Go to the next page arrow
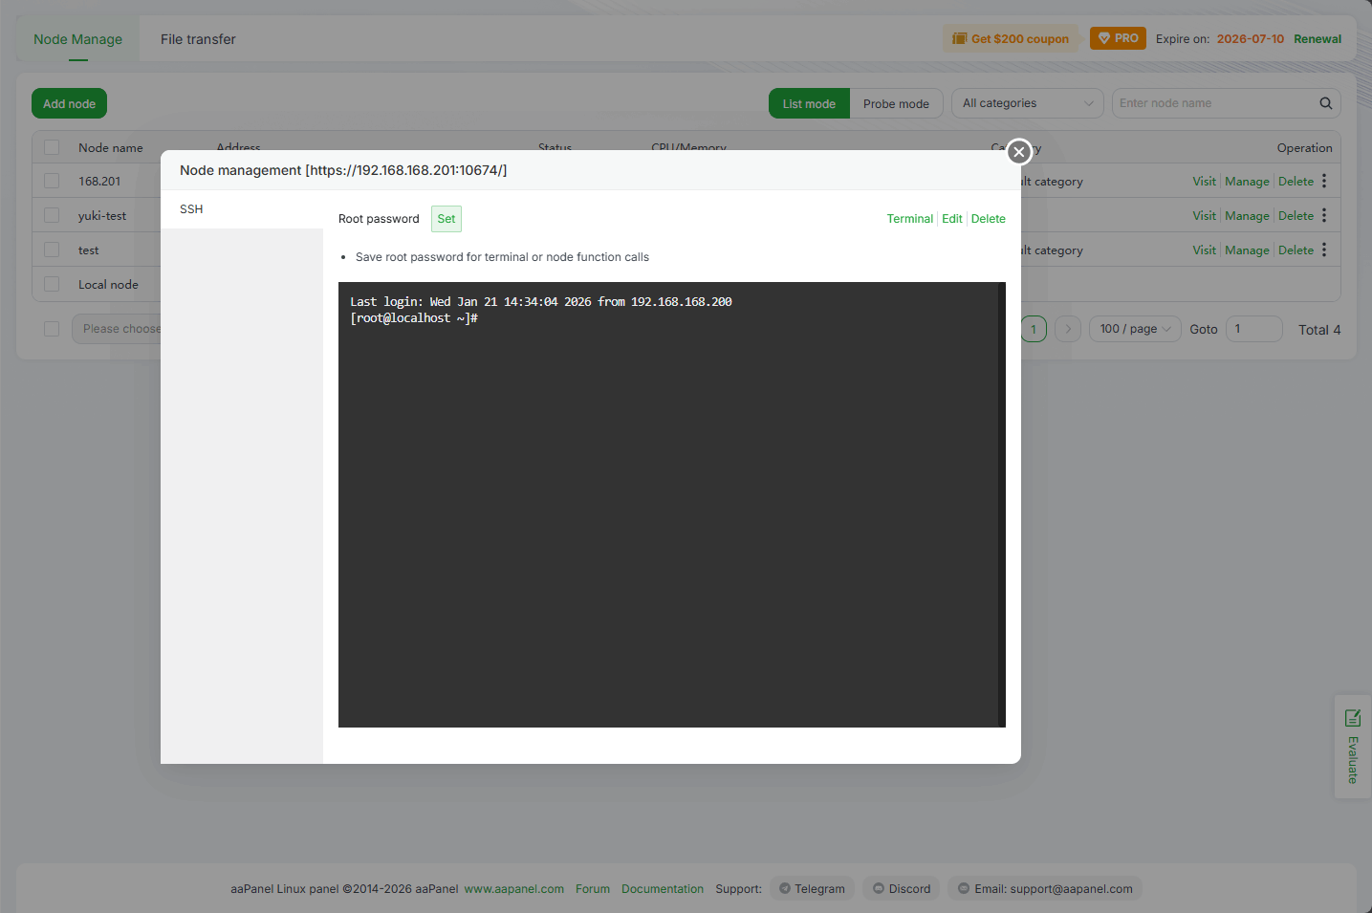 [x=1068, y=329]
